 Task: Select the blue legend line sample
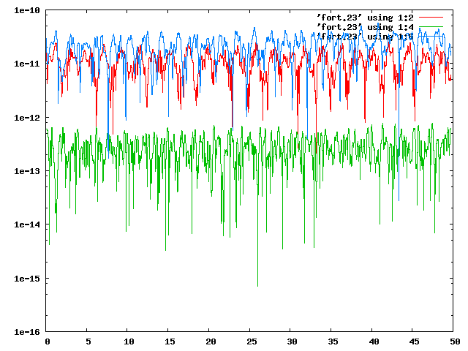tap(431, 37)
